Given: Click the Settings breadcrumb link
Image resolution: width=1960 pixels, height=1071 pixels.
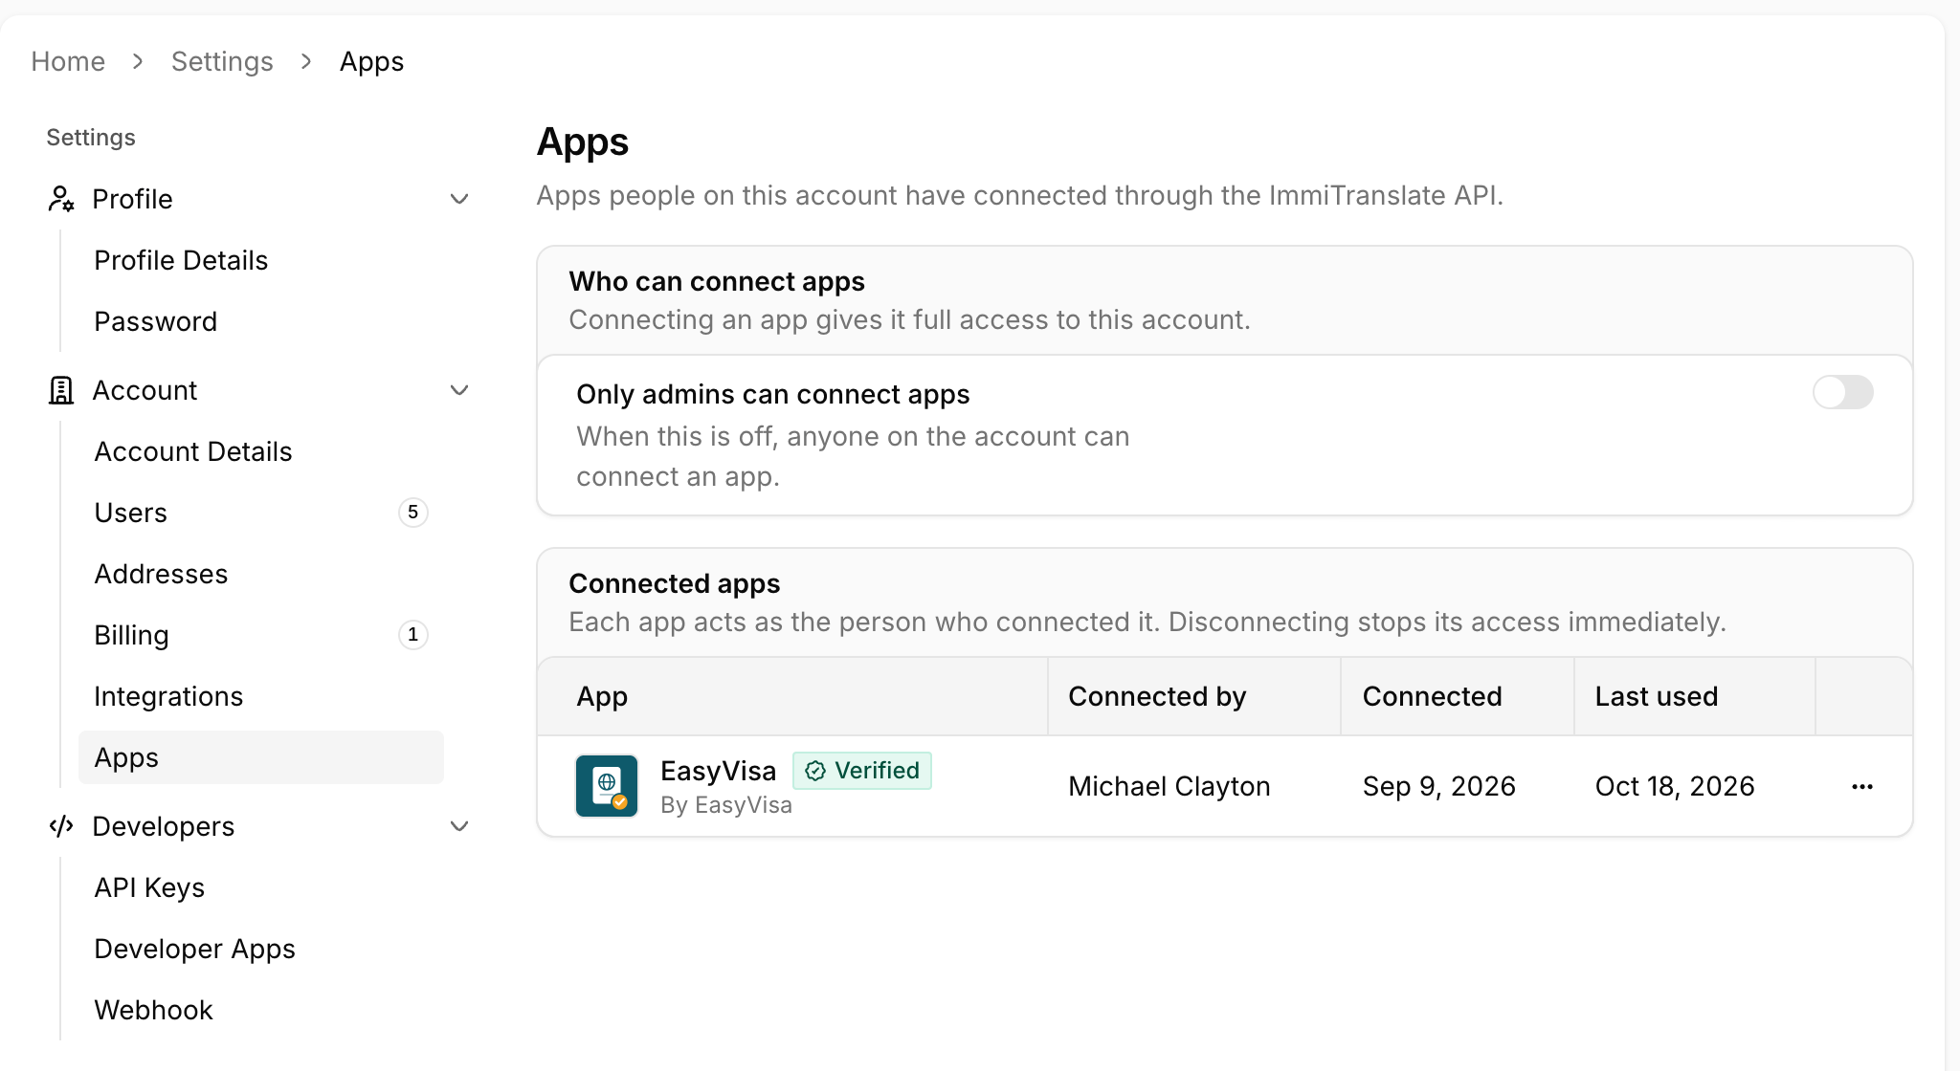Looking at the screenshot, I should tap(222, 61).
